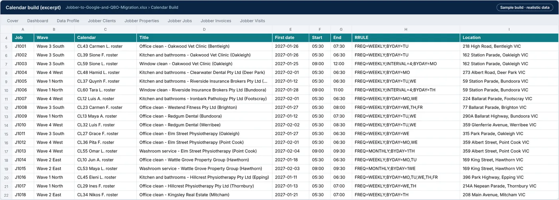Image resolution: width=559 pixels, height=200 pixels.
Task: Click the Location header cell
Action: [509, 38]
